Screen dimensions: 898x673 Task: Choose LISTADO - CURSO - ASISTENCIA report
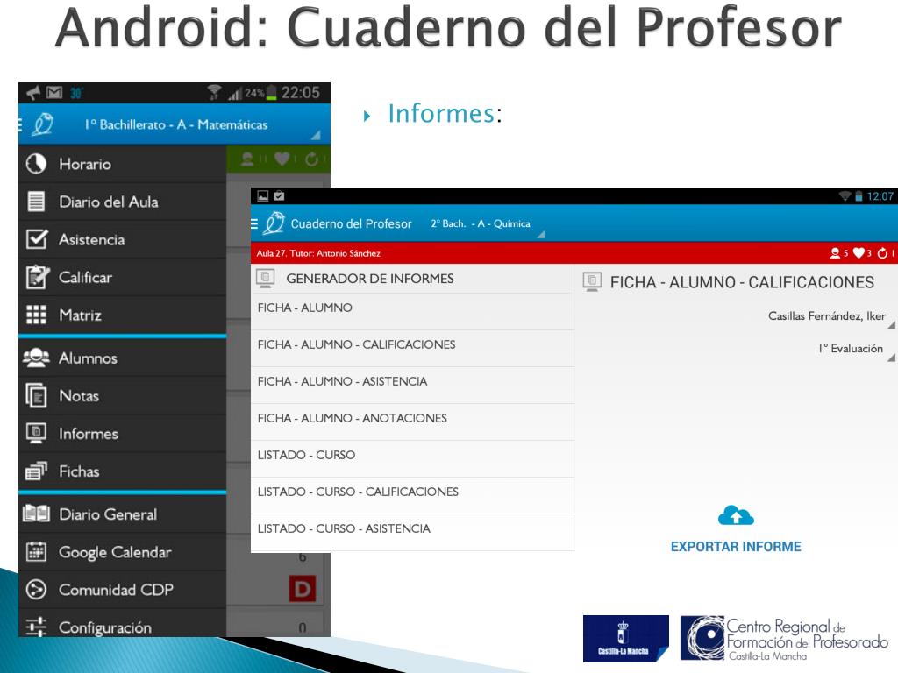click(412, 532)
